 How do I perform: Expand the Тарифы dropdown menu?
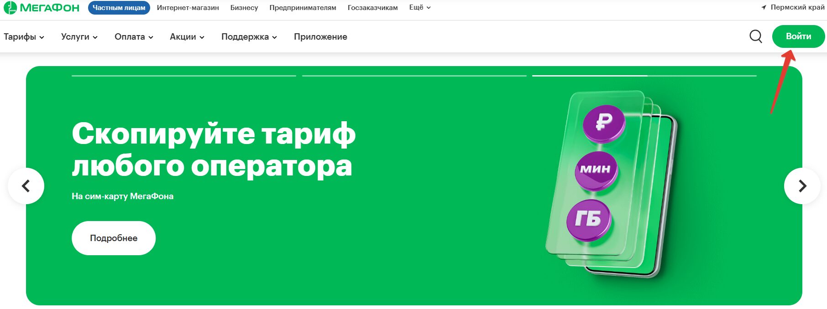point(24,37)
